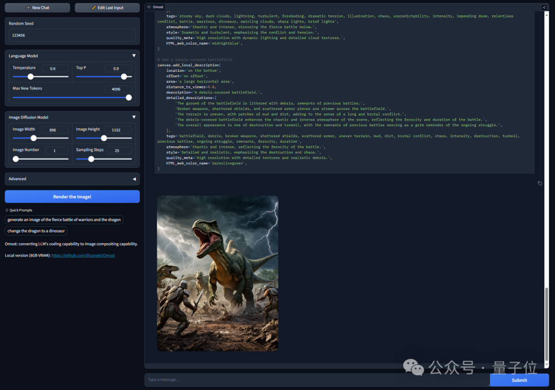Click the 'A debris-covered battlefield.' description line
Viewport: 555px width, 390px height.
point(214,92)
